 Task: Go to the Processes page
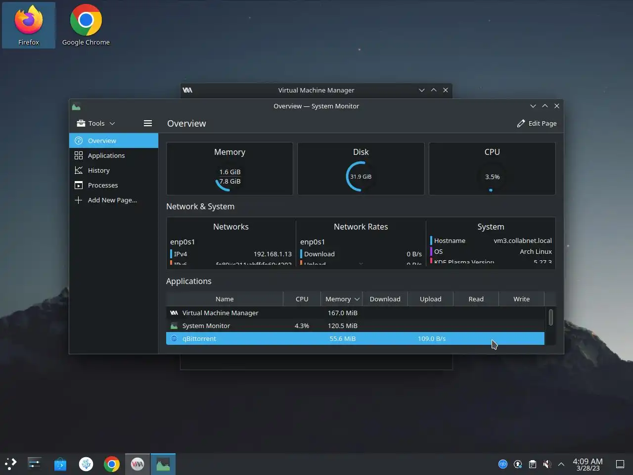114,185
